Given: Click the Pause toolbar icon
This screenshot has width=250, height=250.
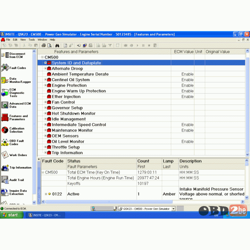Looking at the screenshot, I should [x=143, y=46].
